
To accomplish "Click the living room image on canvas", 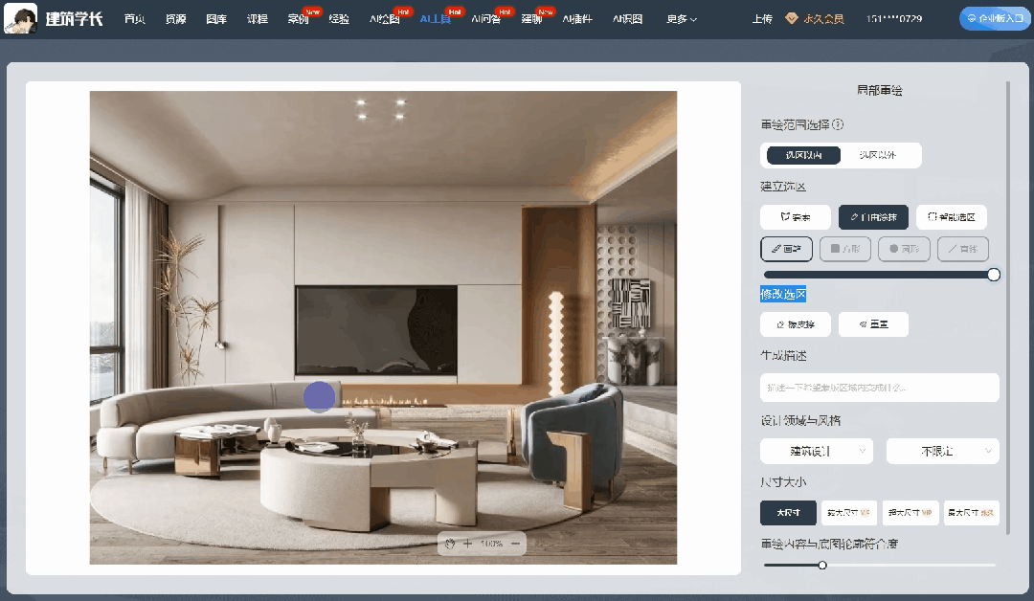I will (383, 327).
